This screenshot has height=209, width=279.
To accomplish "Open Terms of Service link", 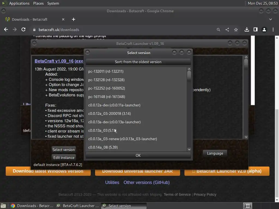I will click(177, 194).
